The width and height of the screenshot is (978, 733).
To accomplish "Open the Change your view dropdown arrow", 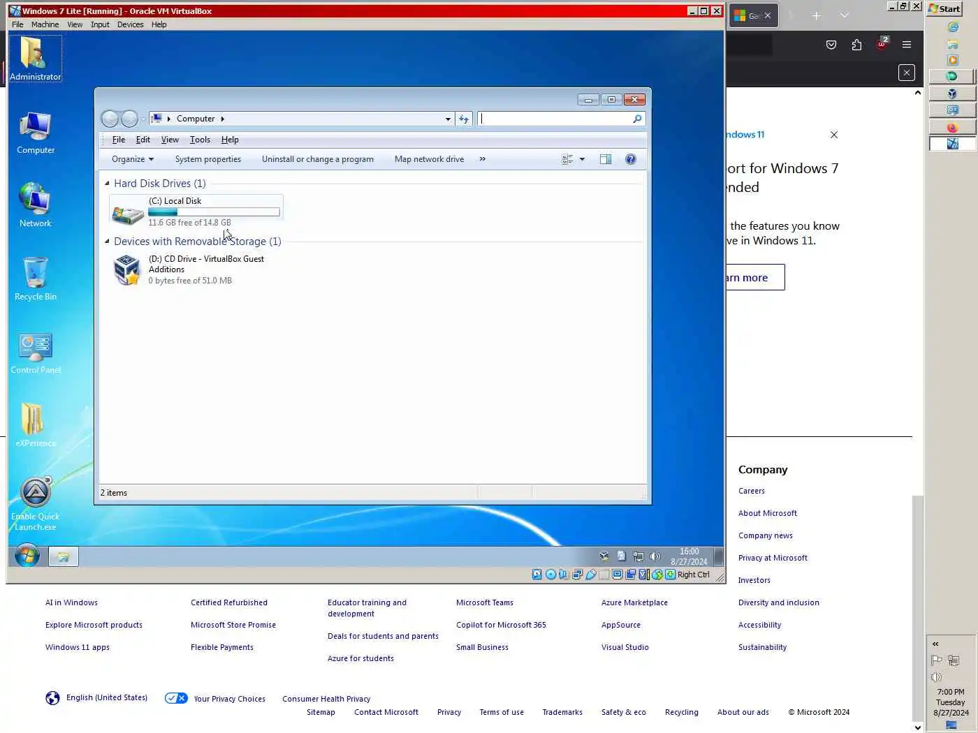I will 582,159.
